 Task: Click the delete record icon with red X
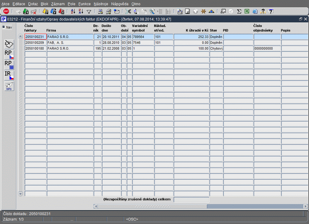click(34, 12)
